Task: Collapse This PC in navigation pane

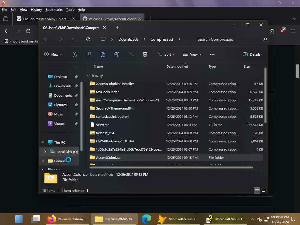Action: 43,142
